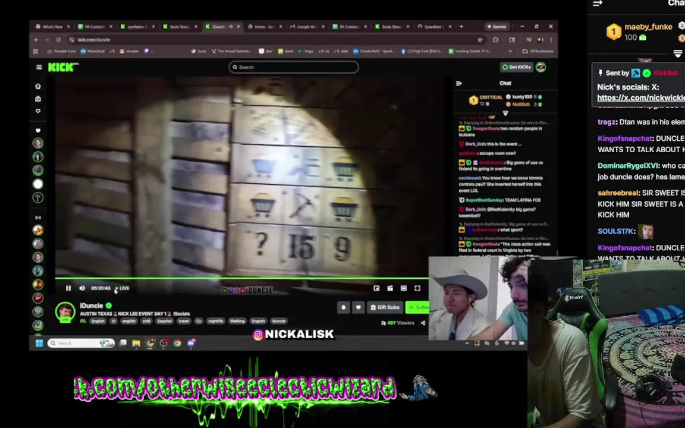Open the Chrome apps grid icon
This screenshot has height=428, width=685.
coord(36,51)
